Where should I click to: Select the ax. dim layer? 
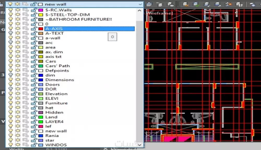pyautogui.click(x=54, y=52)
